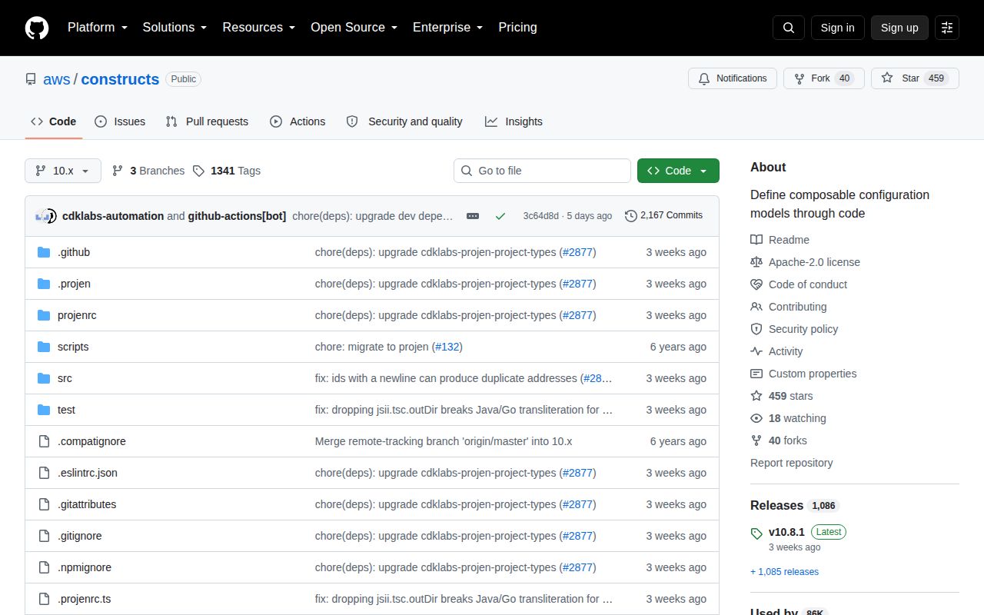Open Readme book icon in About
The width and height of the screenshot is (984, 615).
[756, 240]
